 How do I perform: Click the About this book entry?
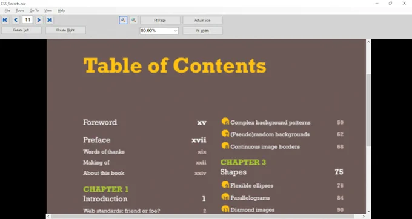104,173
